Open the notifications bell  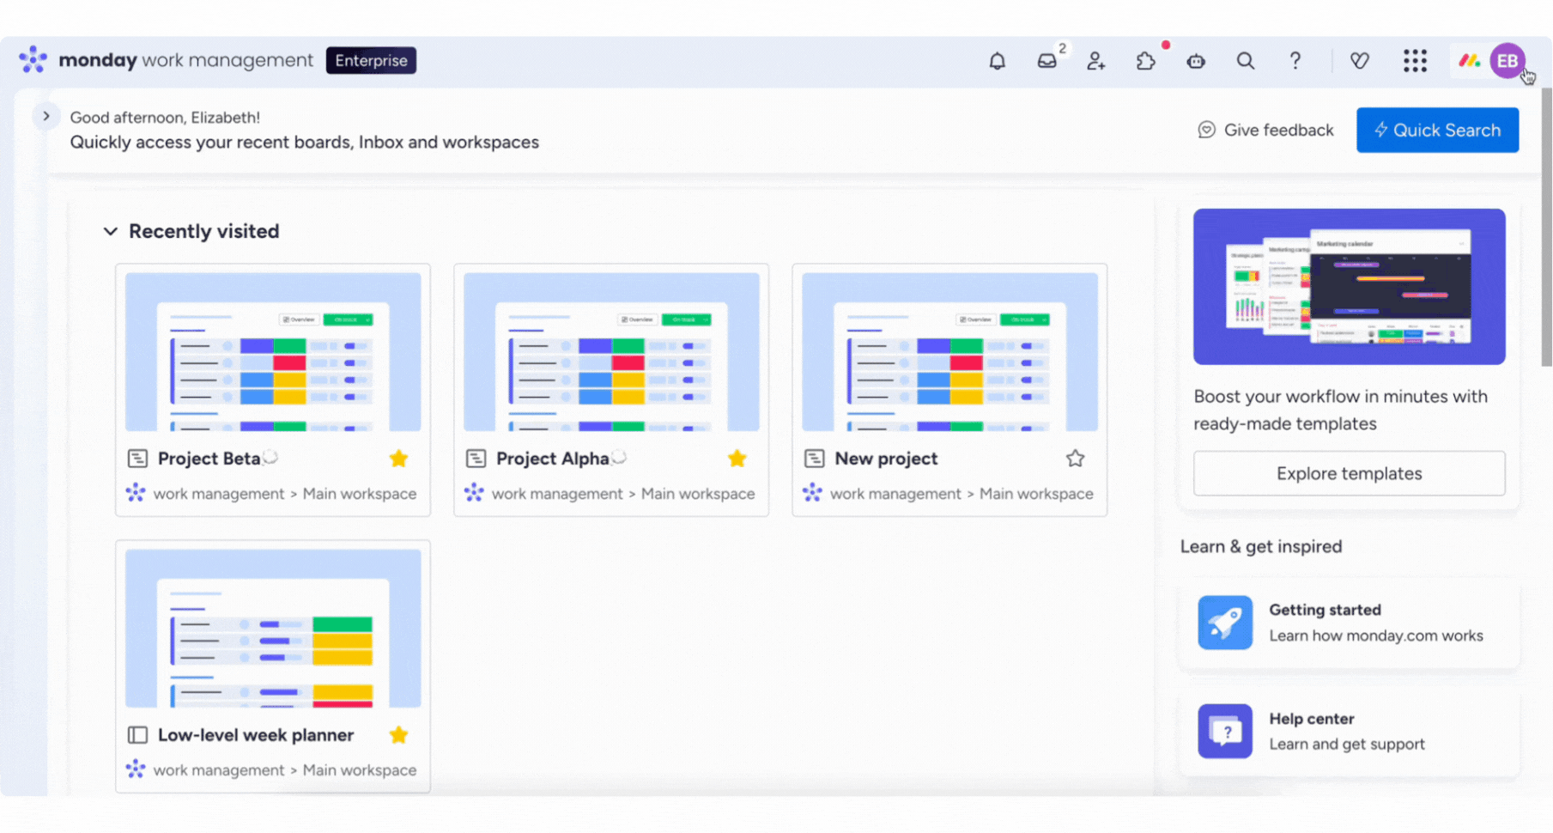click(997, 61)
